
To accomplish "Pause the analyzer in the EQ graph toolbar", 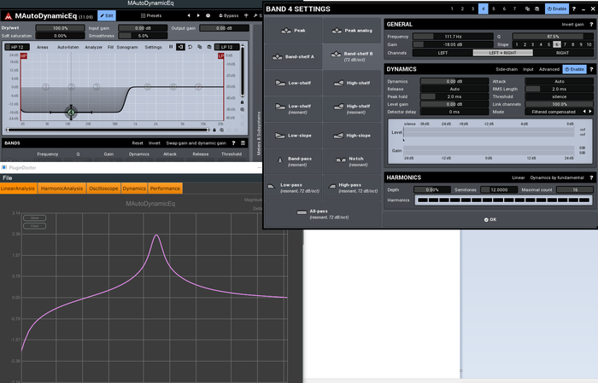I will (171, 47).
